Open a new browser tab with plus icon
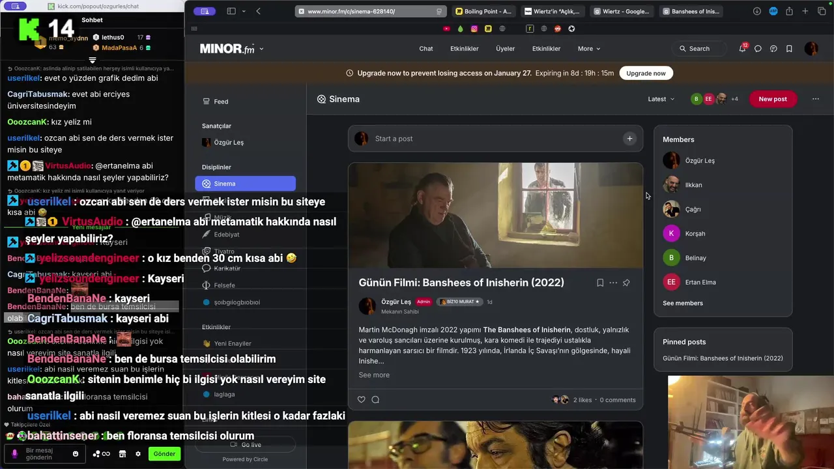The height and width of the screenshot is (469, 834). (x=805, y=11)
